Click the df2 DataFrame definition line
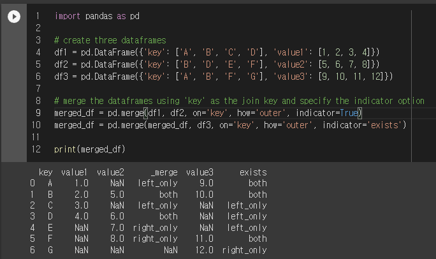The width and height of the screenshot is (436, 259). coord(217,64)
